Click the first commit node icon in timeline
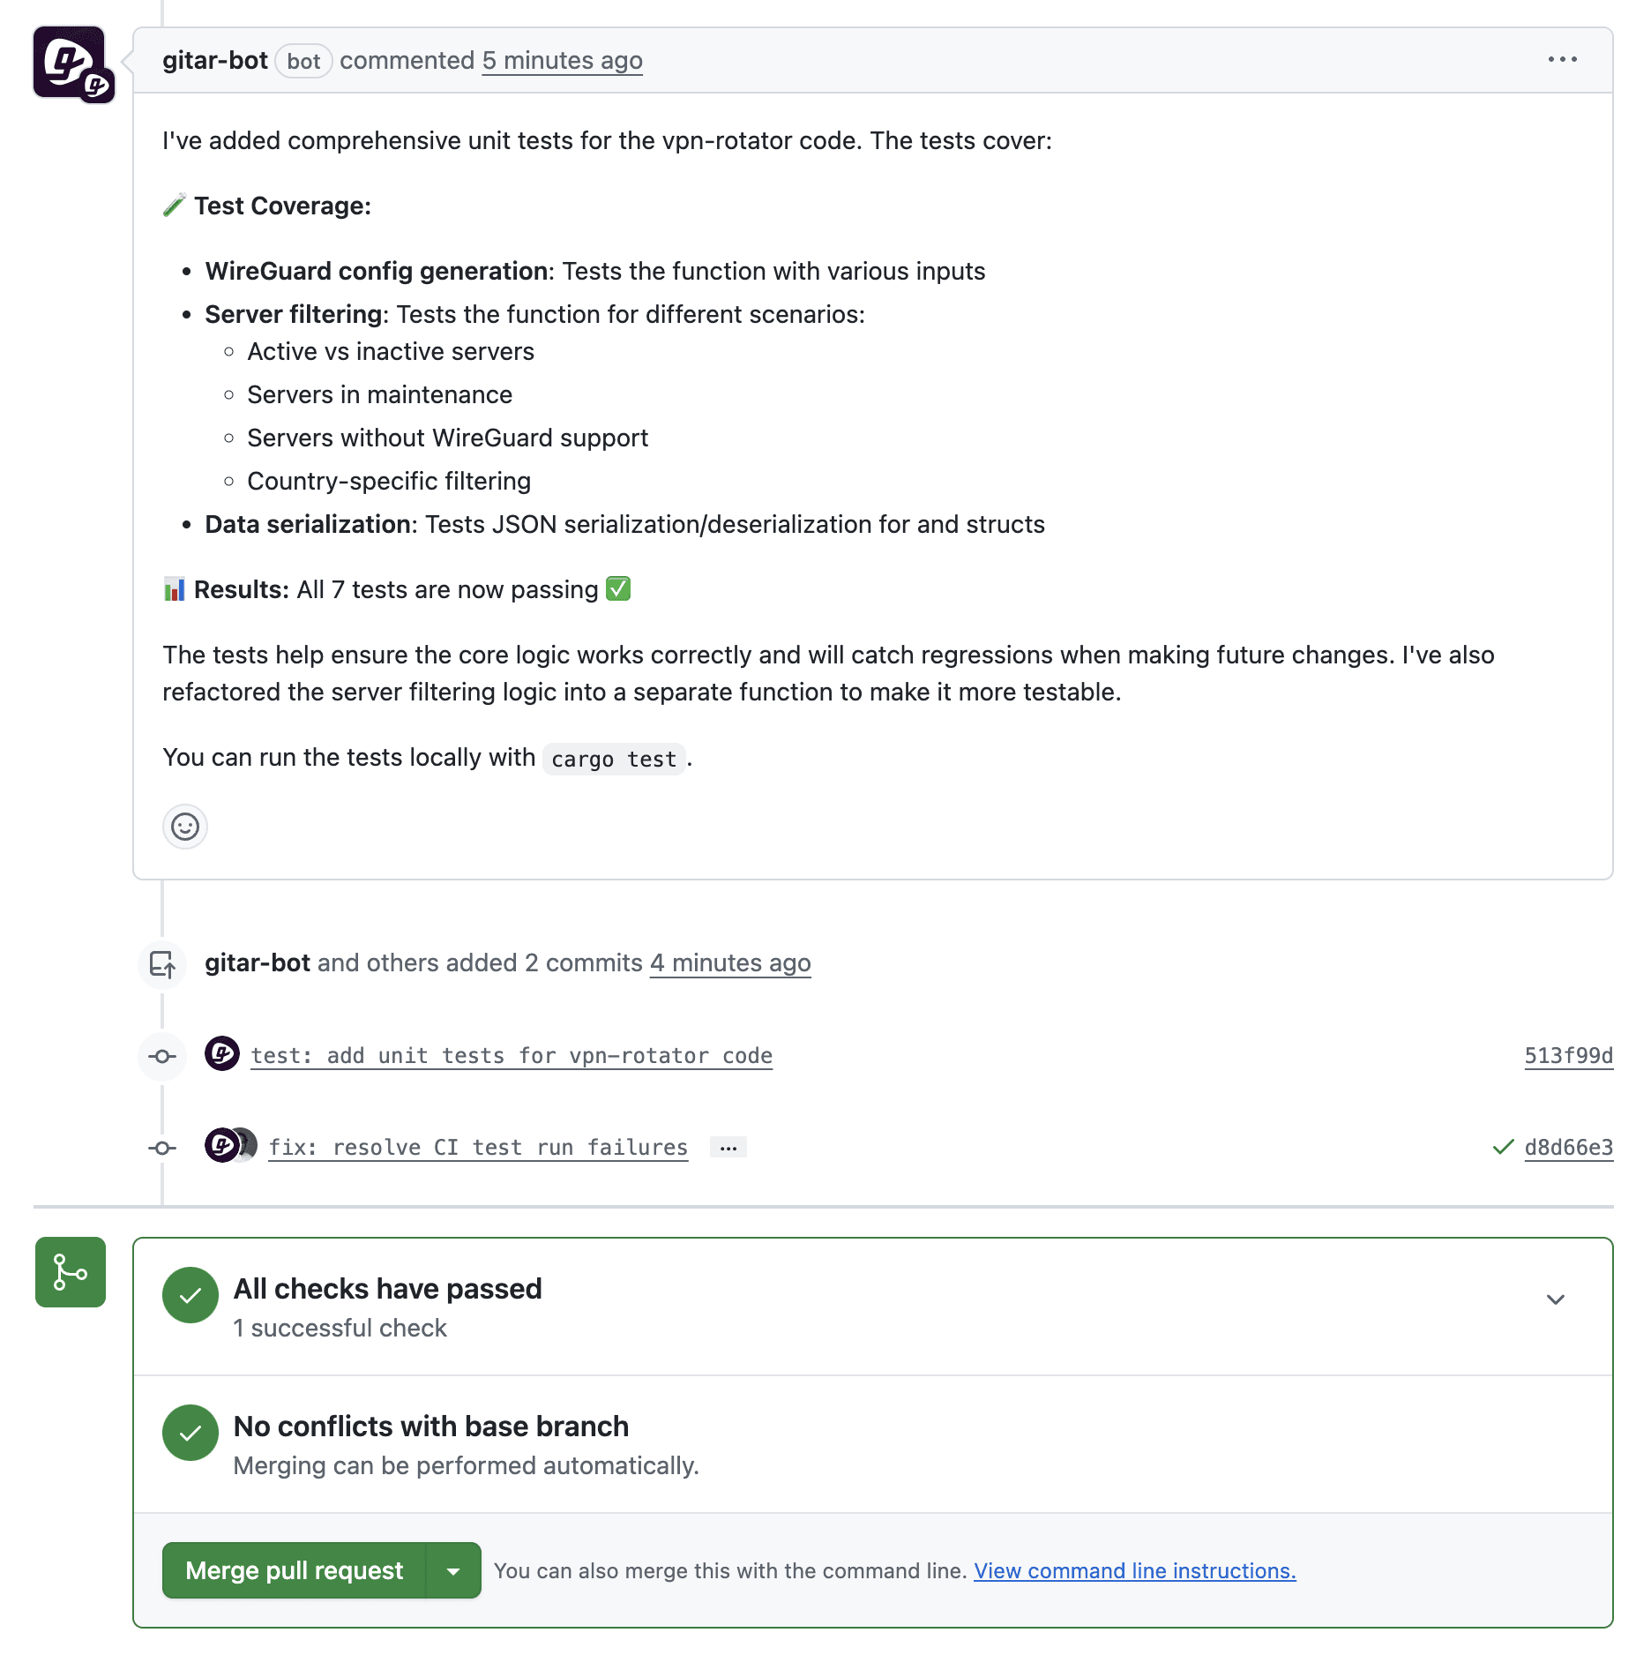 point(162,1056)
